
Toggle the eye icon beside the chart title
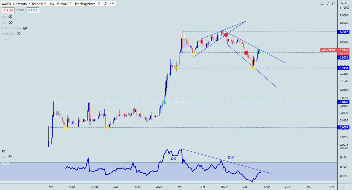105,4
